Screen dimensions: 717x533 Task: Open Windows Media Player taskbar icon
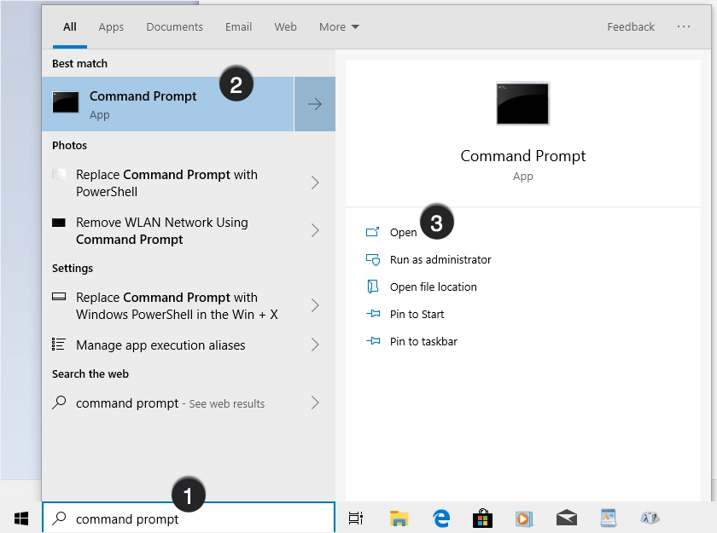click(524, 518)
